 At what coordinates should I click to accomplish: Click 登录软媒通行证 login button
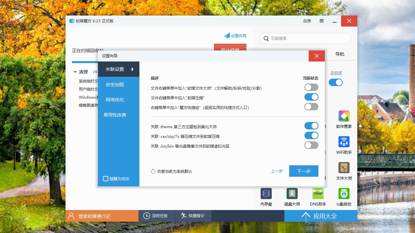(102, 216)
